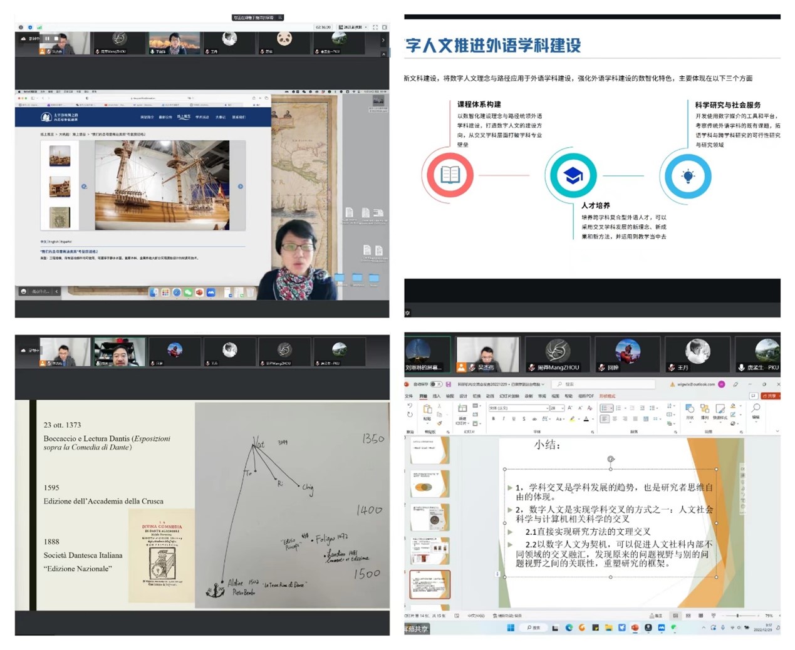Click the Save icon in PowerPoint title bar
795x650 pixels.
click(449, 384)
